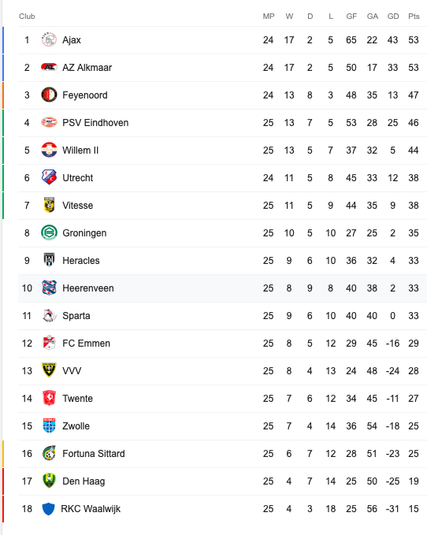Click the AZ Alkmaar logo icon
The height and width of the screenshot is (535, 427).
tap(49, 67)
